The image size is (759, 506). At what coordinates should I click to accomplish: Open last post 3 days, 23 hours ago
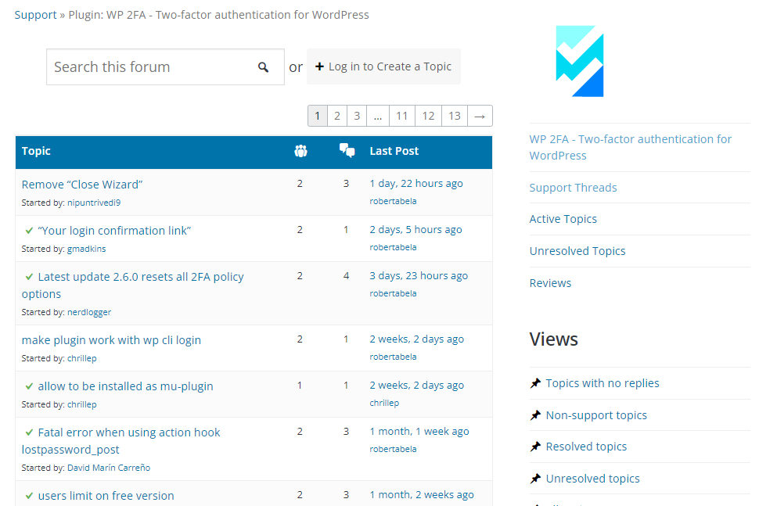point(419,276)
